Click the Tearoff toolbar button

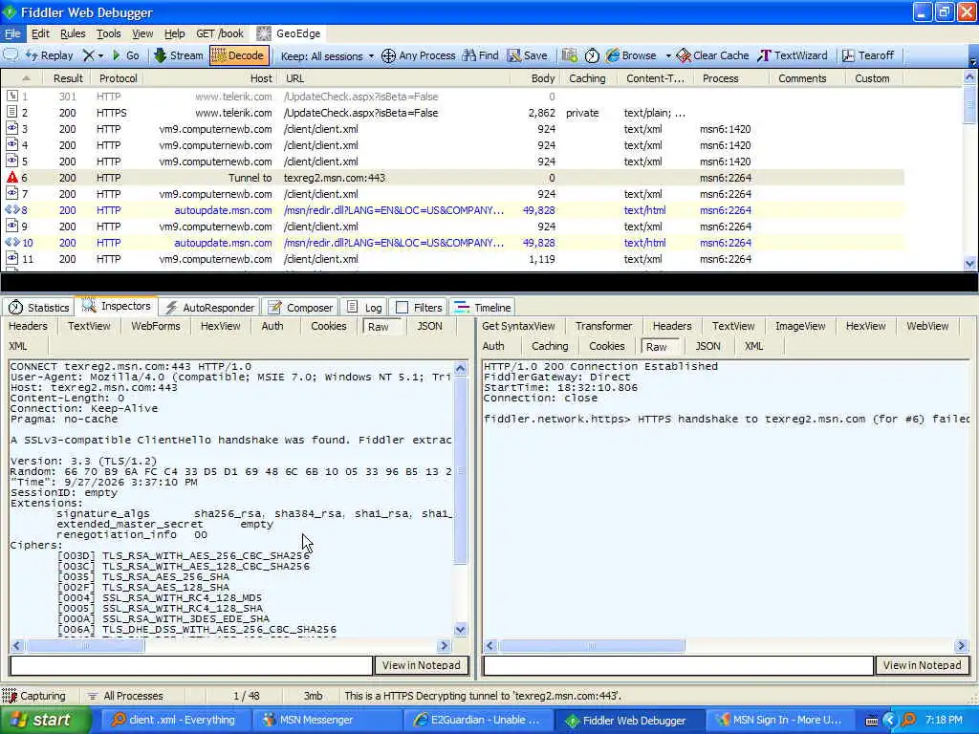[x=868, y=55]
